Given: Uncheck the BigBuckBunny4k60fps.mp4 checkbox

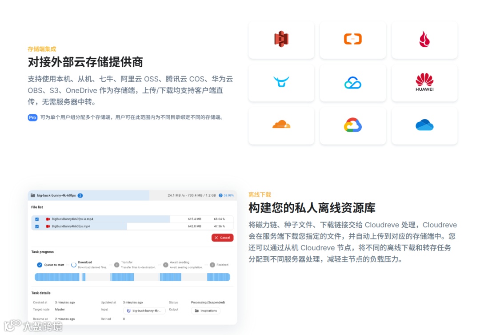Looking at the screenshot, I should (37, 226).
